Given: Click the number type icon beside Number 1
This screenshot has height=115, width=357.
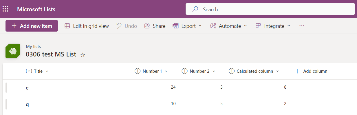Looking at the screenshot, I should (x=138, y=71).
